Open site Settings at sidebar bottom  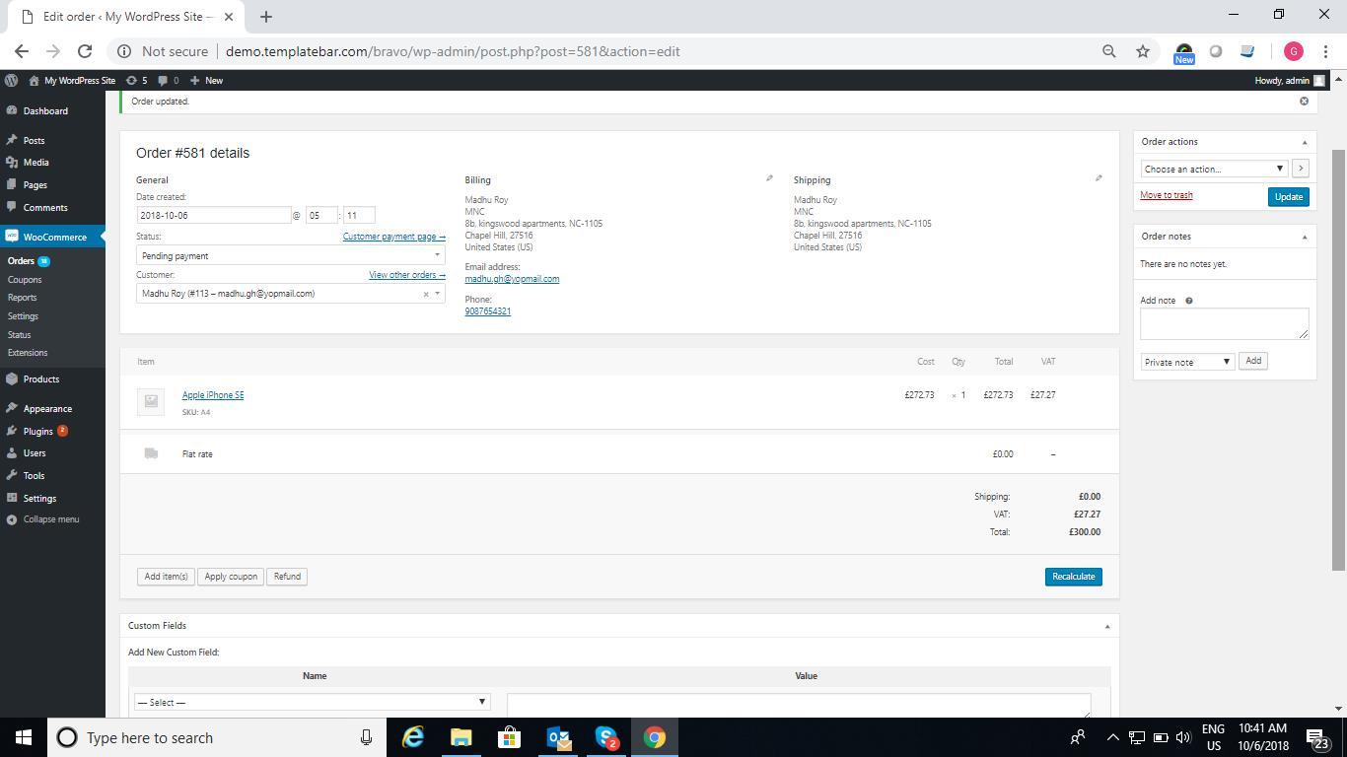pos(39,499)
